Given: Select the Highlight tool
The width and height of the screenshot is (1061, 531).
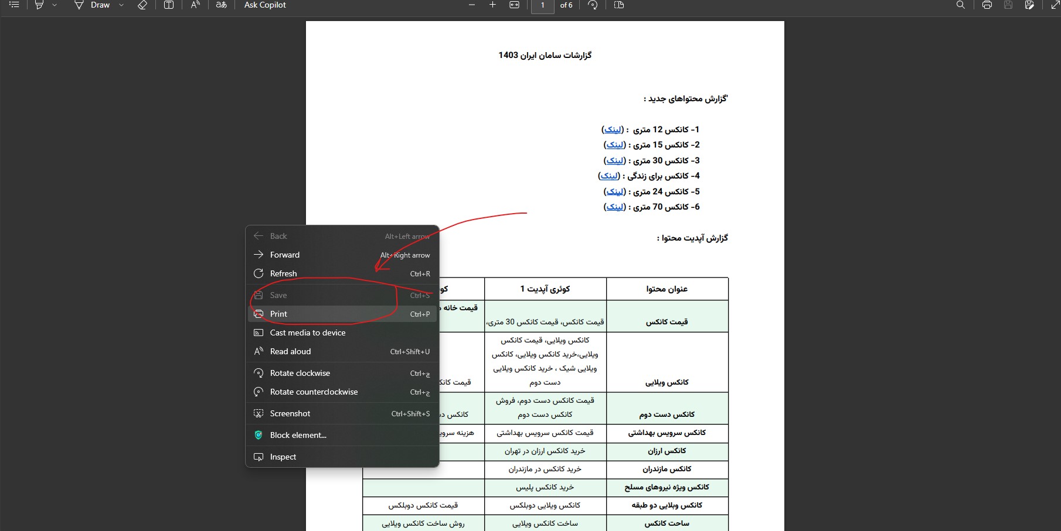Looking at the screenshot, I should pos(39,5).
